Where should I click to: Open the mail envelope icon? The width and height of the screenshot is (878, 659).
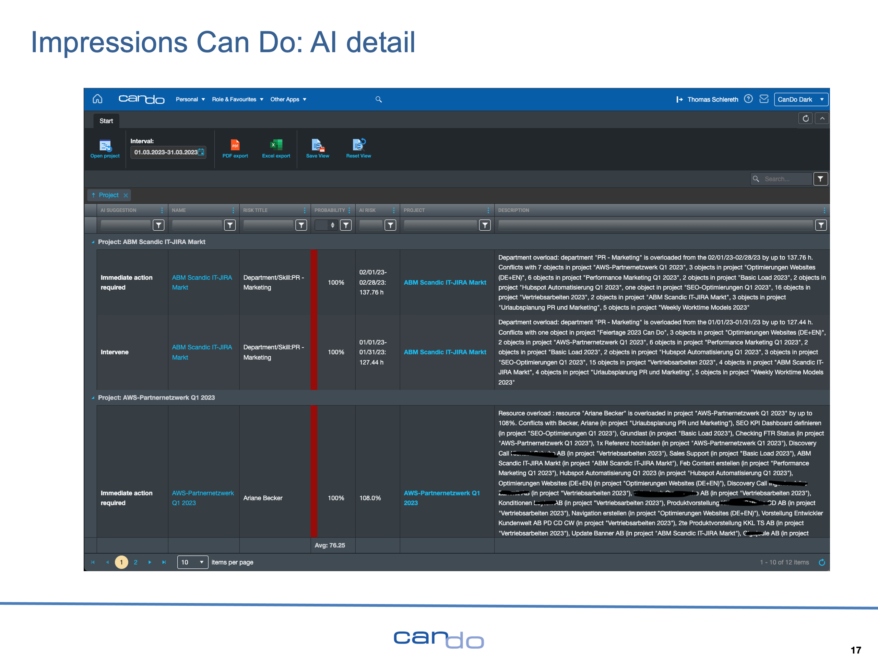pyautogui.click(x=764, y=99)
